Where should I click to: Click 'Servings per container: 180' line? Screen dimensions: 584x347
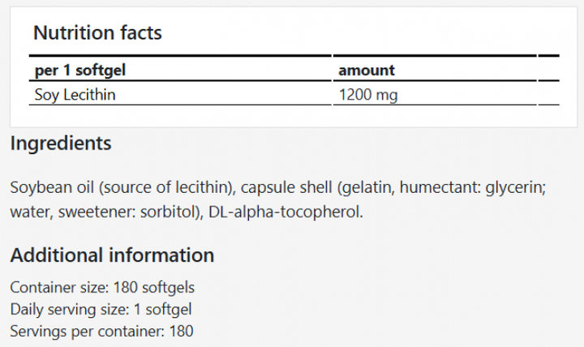click(101, 331)
